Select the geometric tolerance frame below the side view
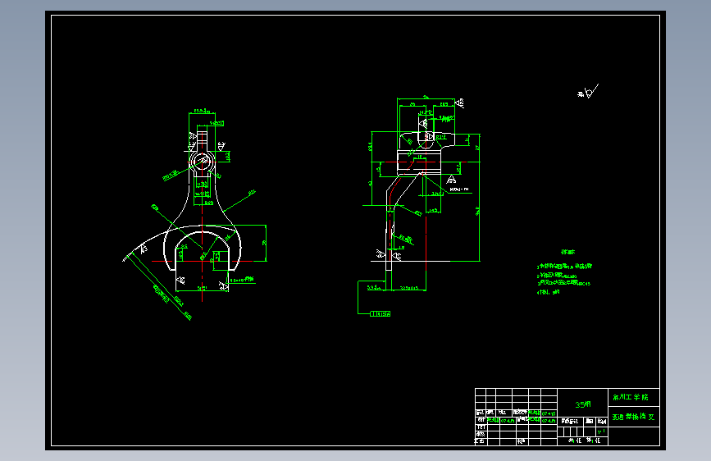 (x=380, y=313)
